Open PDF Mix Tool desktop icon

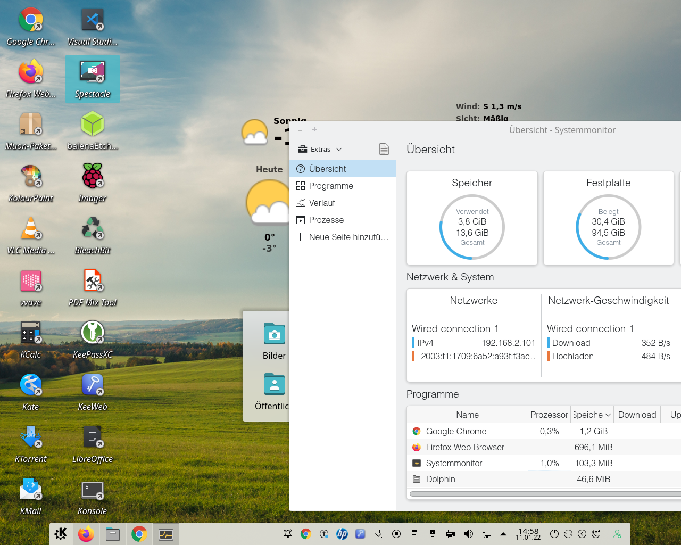(93, 287)
